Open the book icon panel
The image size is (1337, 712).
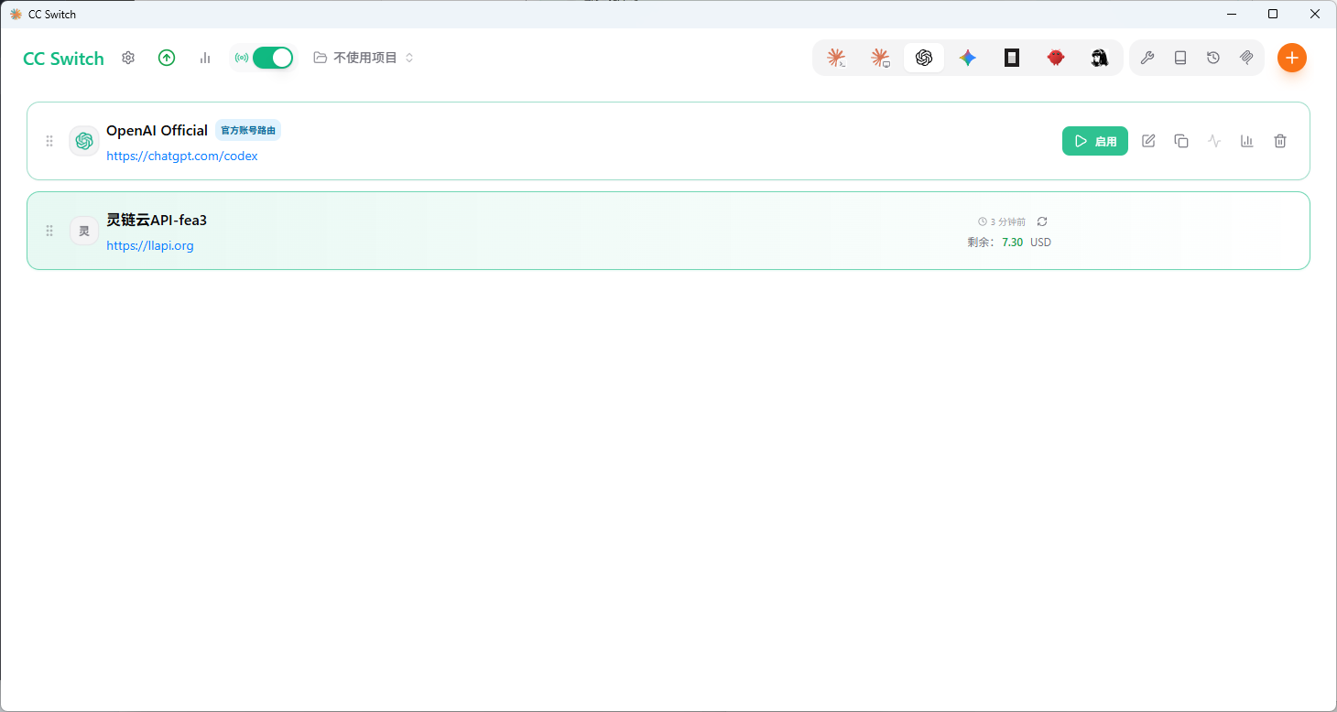(1180, 58)
